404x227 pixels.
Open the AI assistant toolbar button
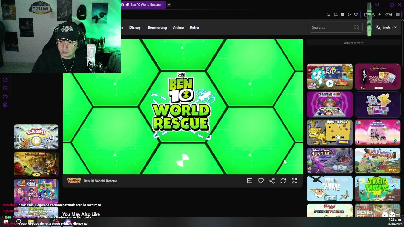coord(389,15)
